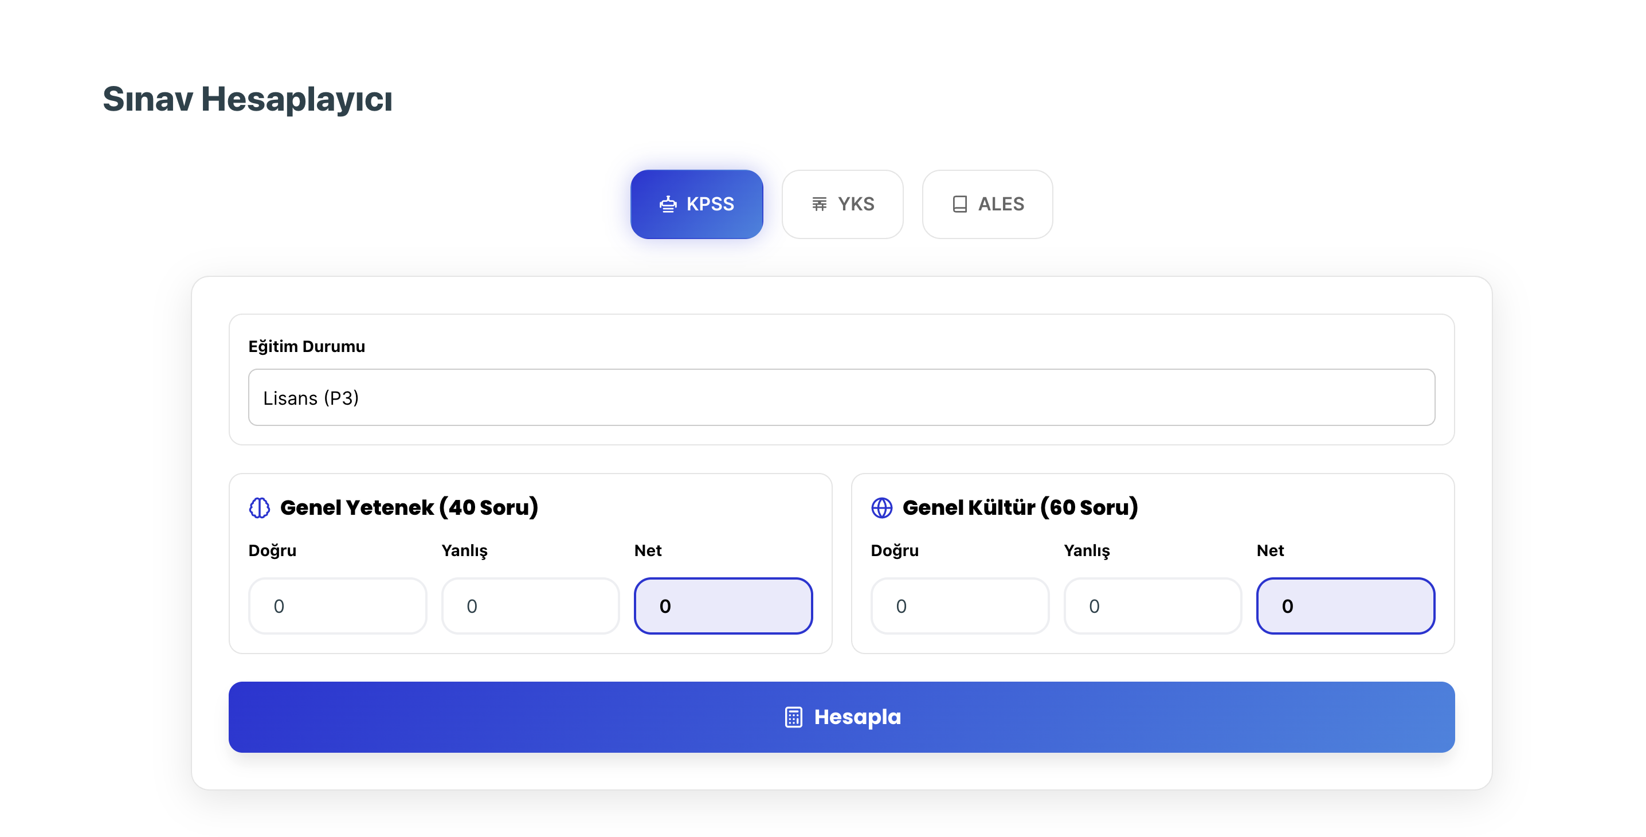Select the KPSS exam tab
Image resolution: width=1646 pixels, height=837 pixels.
[x=696, y=205]
